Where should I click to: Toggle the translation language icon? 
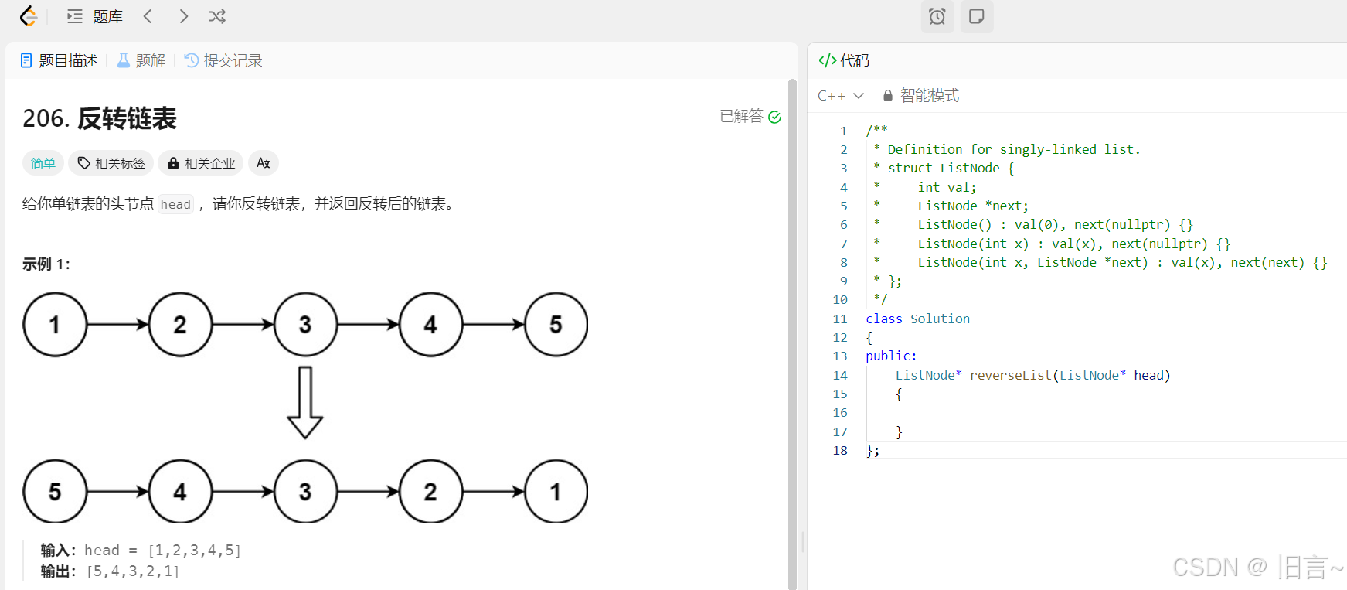click(x=264, y=163)
